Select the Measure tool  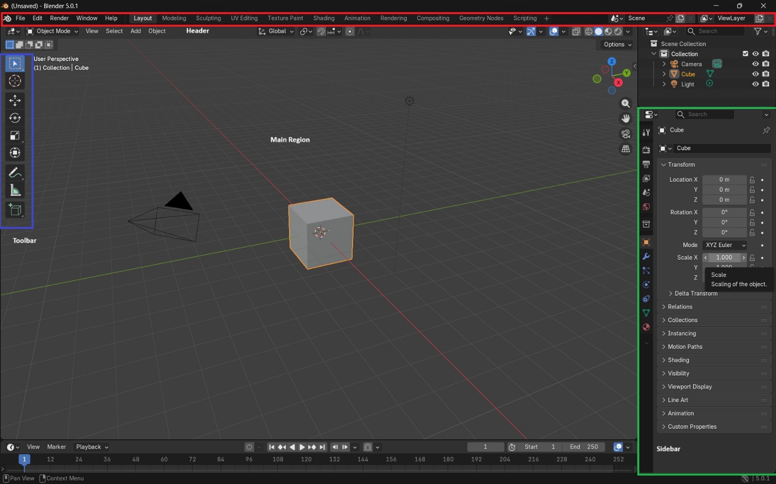[15, 189]
